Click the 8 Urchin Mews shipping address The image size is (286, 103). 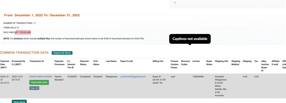tap(221, 86)
